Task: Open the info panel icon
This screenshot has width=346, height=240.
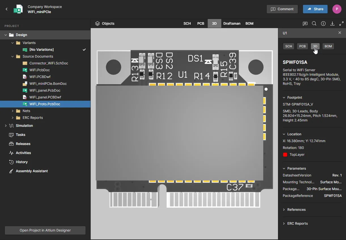Action: tap(323, 24)
